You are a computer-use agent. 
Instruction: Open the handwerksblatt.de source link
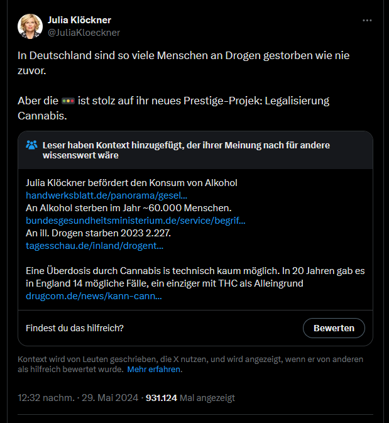coord(107,195)
